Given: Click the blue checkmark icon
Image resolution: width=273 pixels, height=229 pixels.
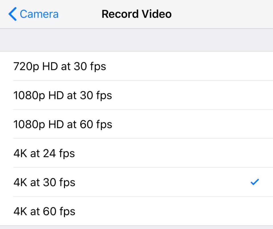Looking at the screenshot, I should pyautogui.click(x=255, y=182).
